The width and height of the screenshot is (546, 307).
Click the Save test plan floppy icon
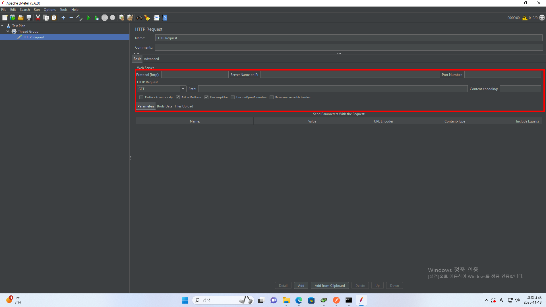[x=29, y=18]
